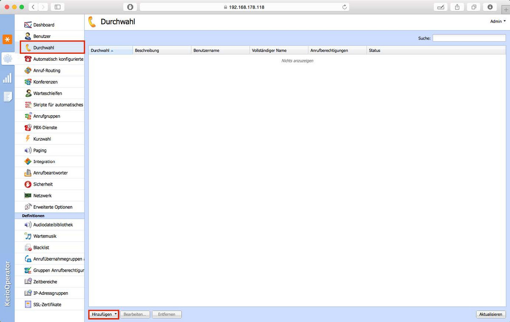This screenshot has width=510, height=322.
Task: Open the bar chart status icon
Action: (x=7, y=78)
